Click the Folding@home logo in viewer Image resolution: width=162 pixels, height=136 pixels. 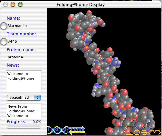click(x=66, y=130)
